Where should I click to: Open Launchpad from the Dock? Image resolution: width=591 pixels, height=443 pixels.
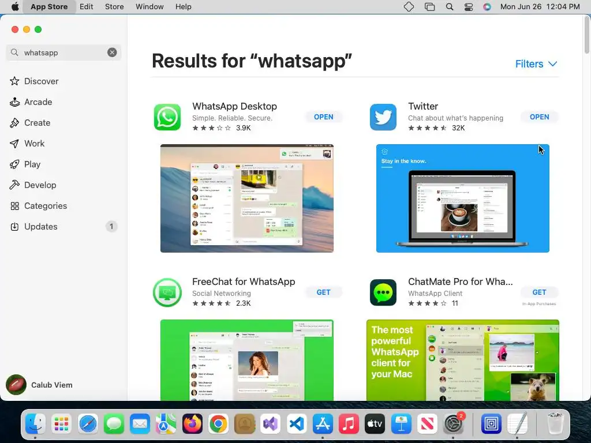point(61,423)
